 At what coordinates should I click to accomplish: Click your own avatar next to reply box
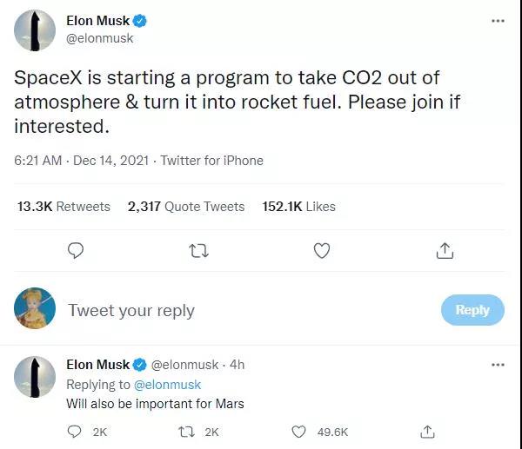tap(35, 308)
